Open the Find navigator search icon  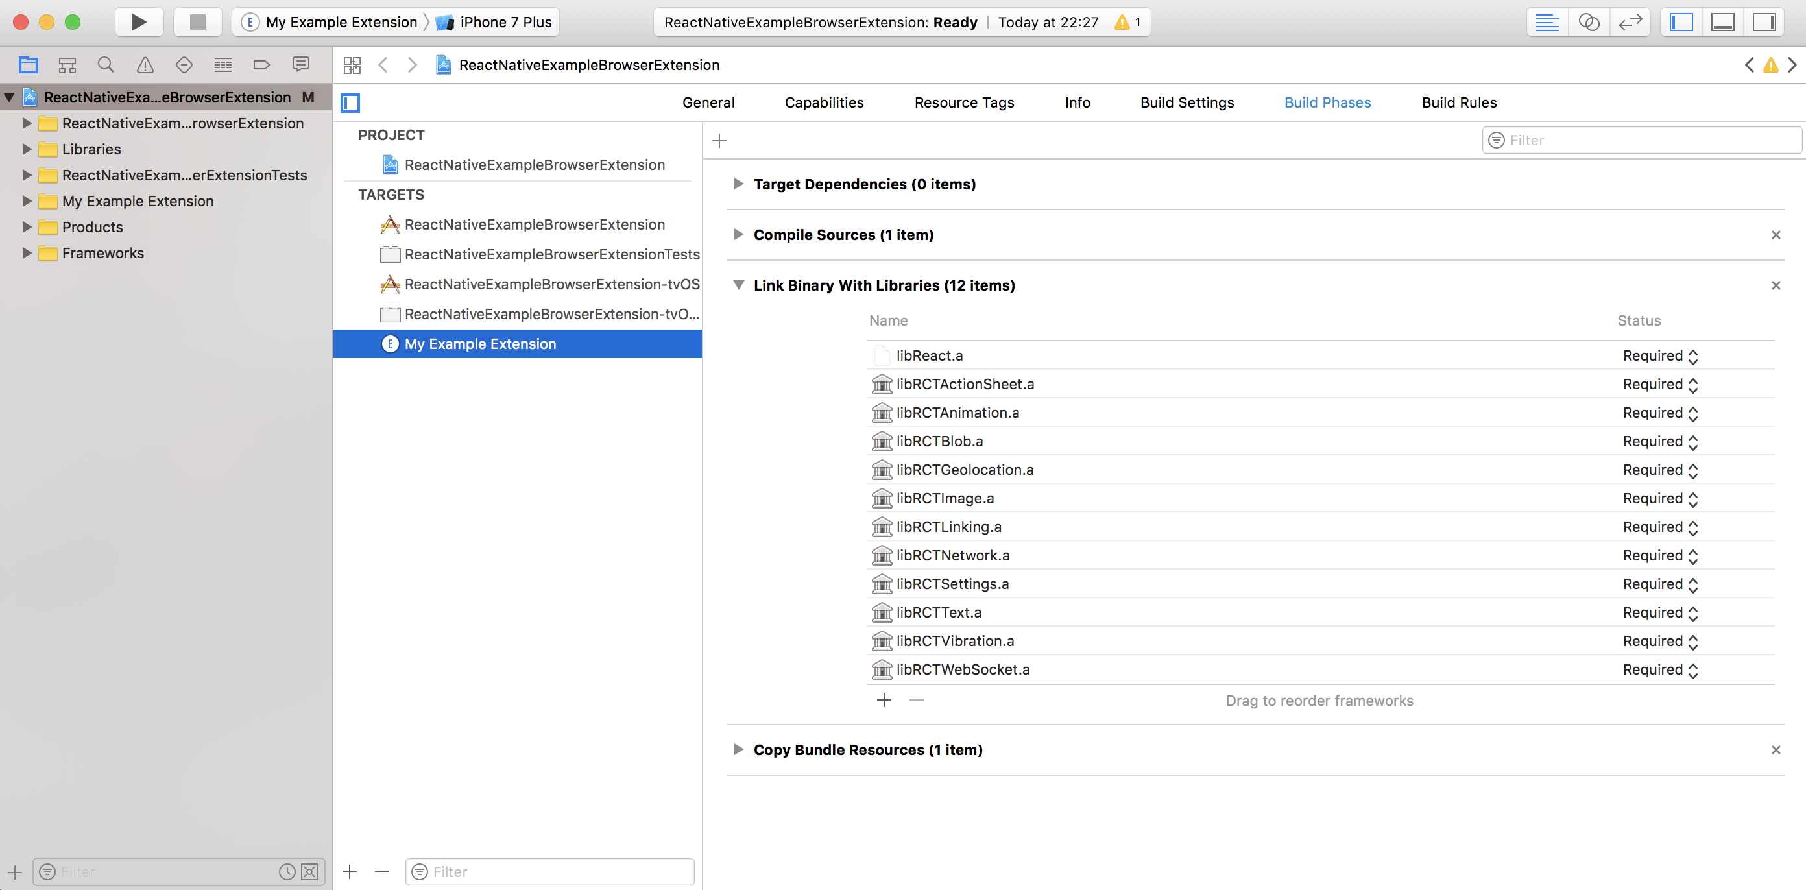point(106,66)
